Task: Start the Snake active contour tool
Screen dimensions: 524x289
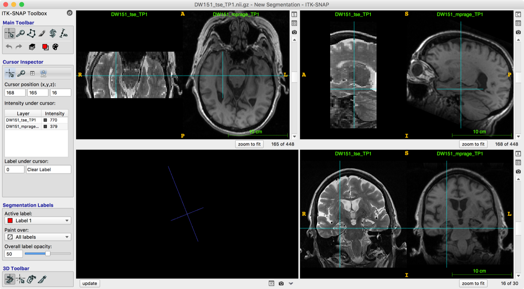Action: pos(53,34)
